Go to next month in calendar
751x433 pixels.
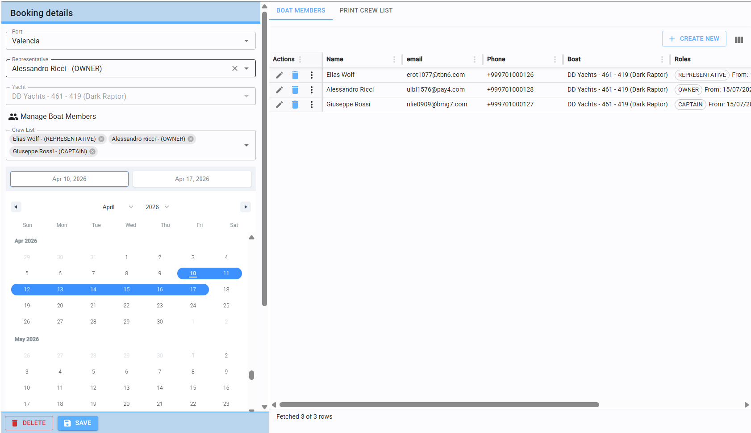coord(245,207)
